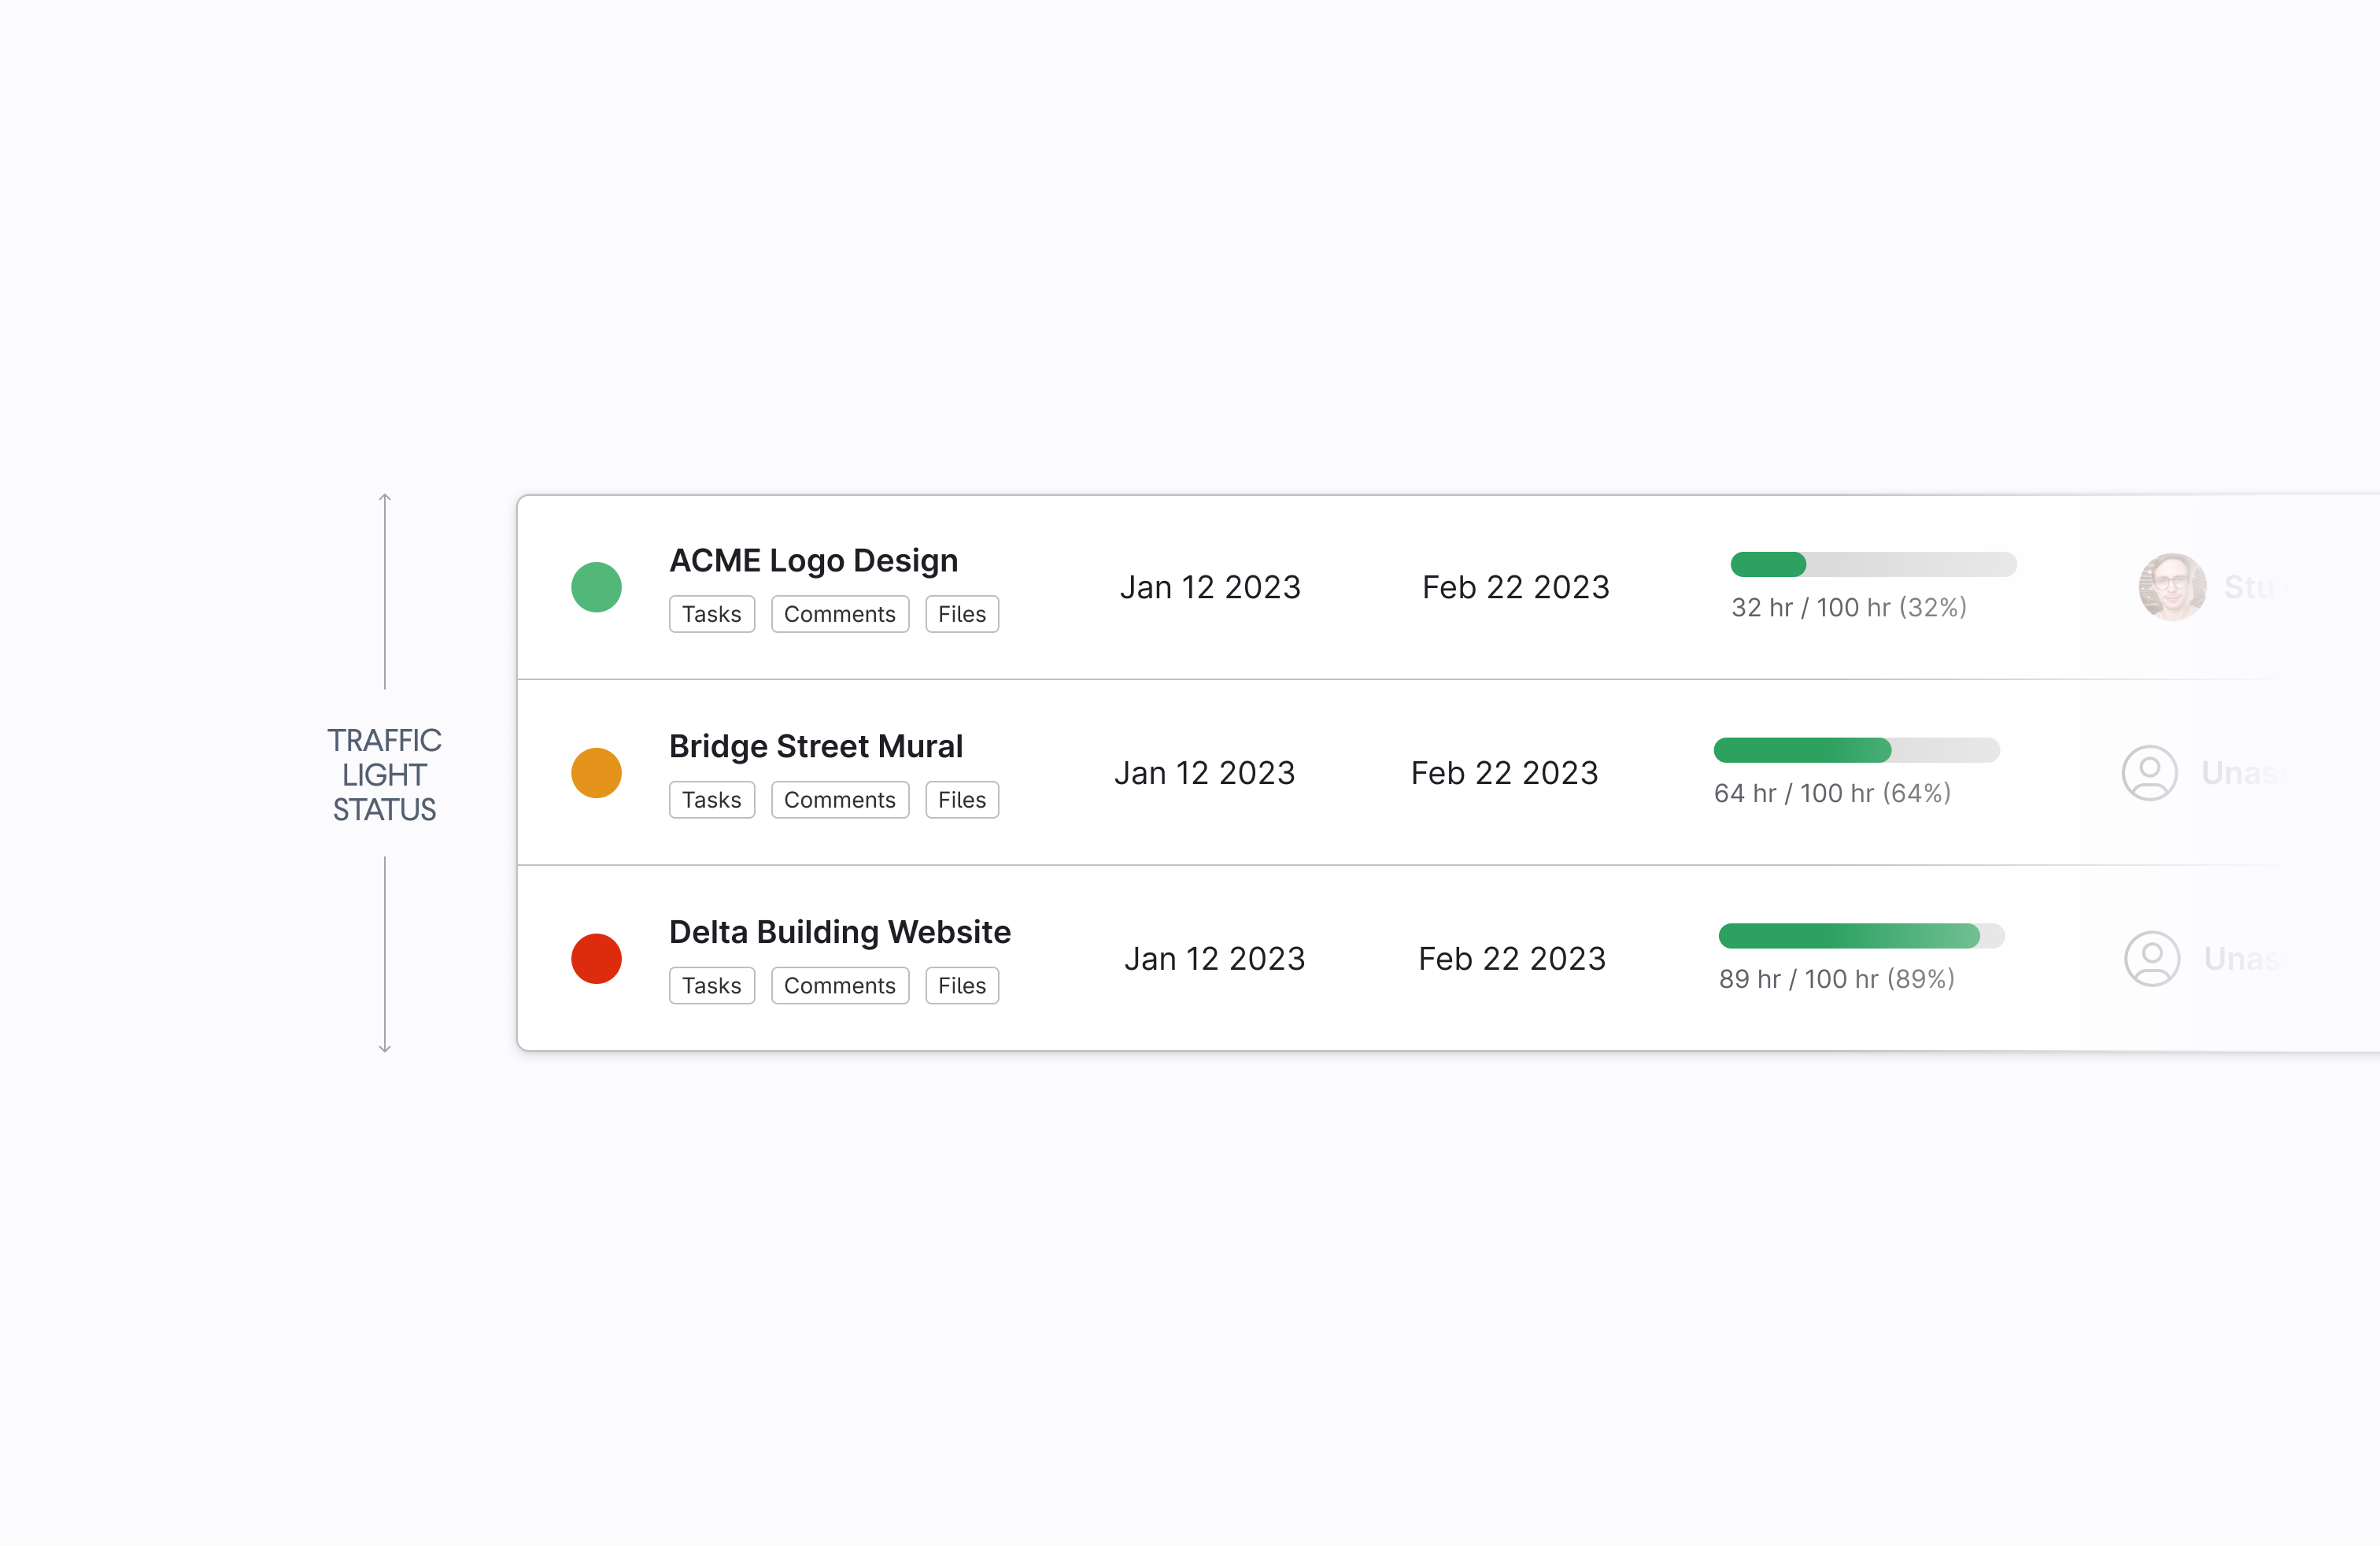Image resolution: width=2380 pixels, height=1546 pixels.
Task: Open Comments for ACME Logo Design
Action: [x=839, y=614]
